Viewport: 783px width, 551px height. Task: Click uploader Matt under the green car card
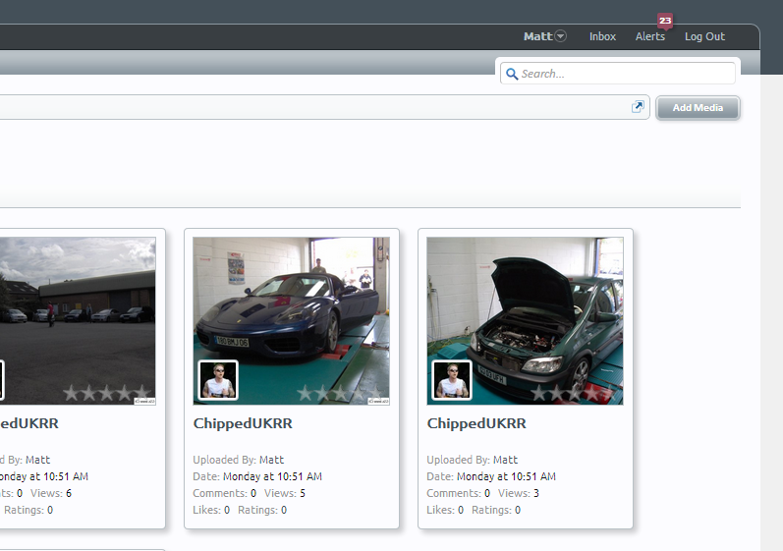[x=505, y=460]
